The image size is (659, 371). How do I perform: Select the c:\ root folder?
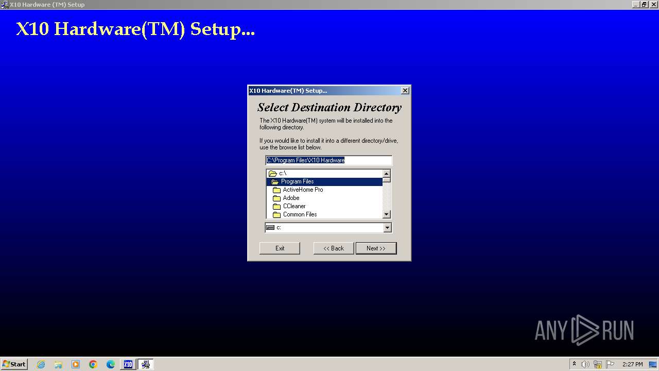324,173
